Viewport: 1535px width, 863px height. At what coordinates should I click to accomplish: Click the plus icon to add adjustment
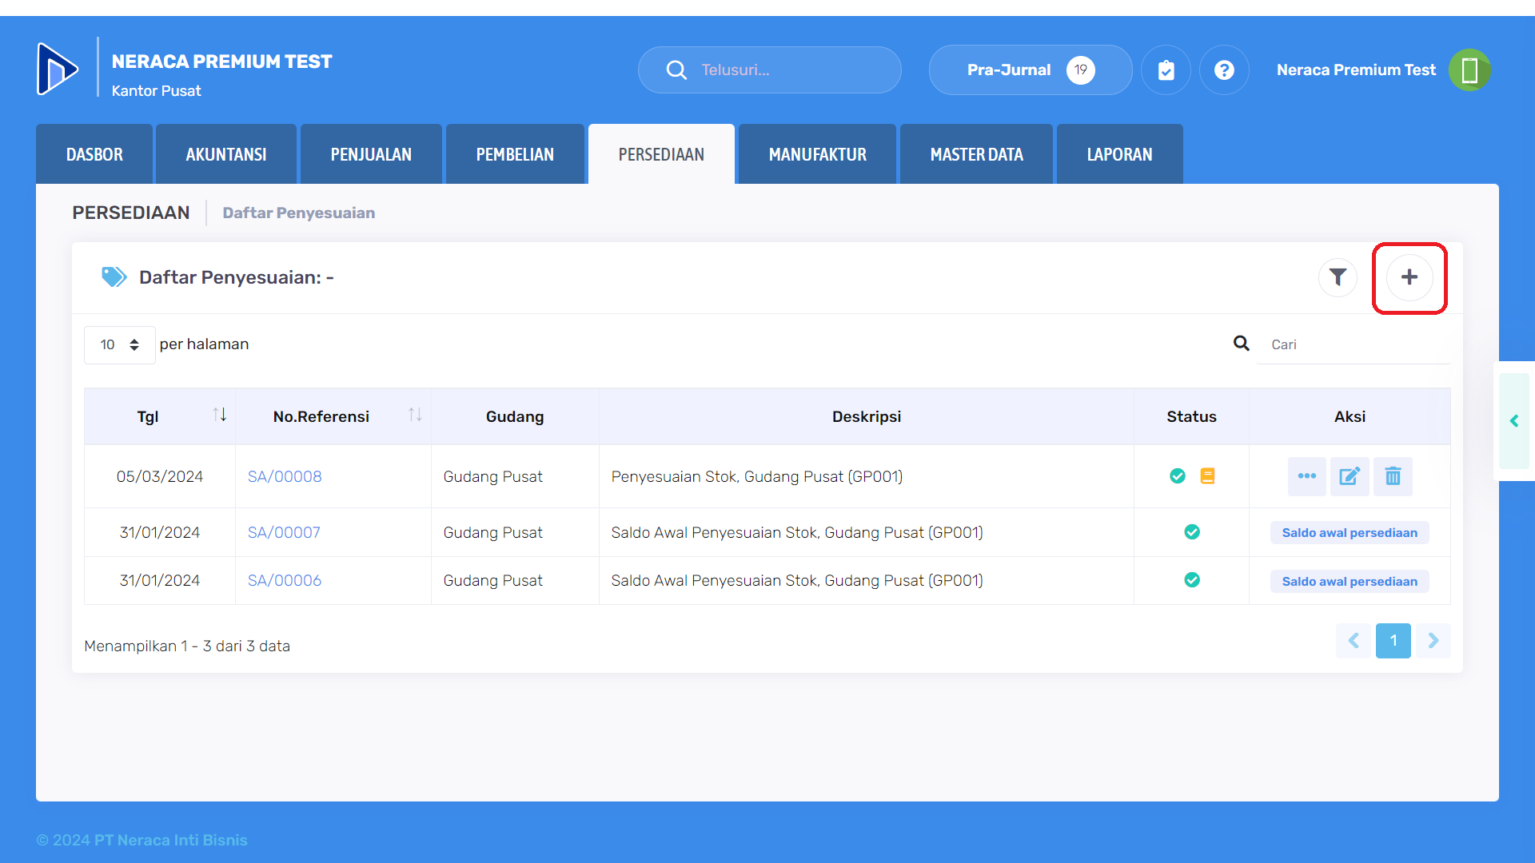pos(1409,277)
